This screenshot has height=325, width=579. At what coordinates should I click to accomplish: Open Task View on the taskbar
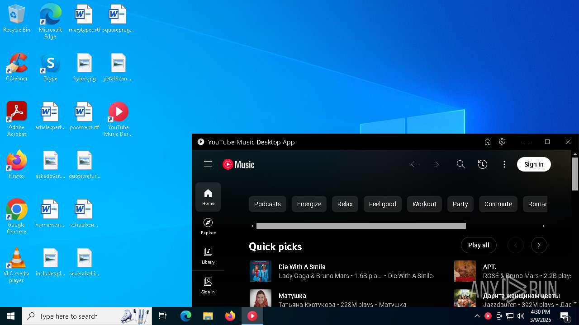pyautogui.click(x=163, y=316)
